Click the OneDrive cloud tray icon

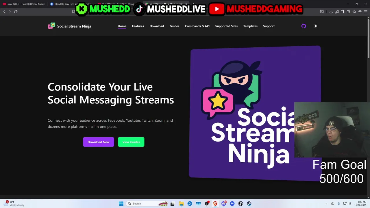pyautogui.click(x=332, y=204)
